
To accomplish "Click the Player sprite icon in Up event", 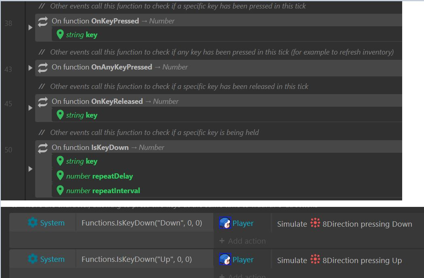I will coord(225,259).
